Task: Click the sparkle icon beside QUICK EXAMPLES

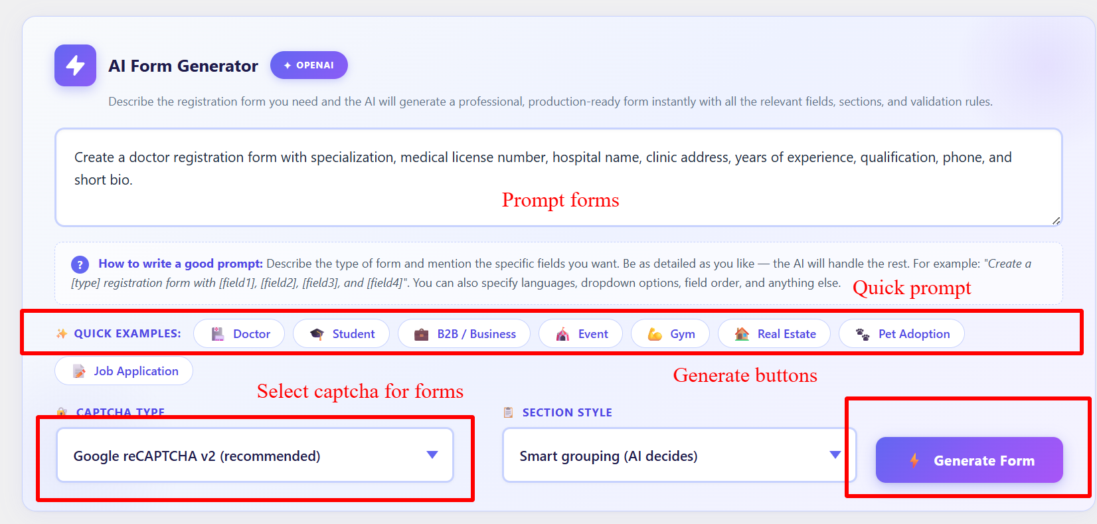Action: pyautogui.click(x=62, y=333)
